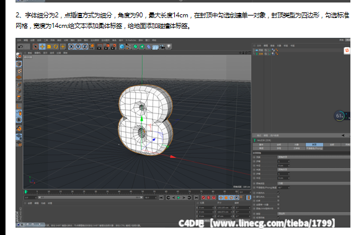Jump to the end of the timeline

pos(197,198)
